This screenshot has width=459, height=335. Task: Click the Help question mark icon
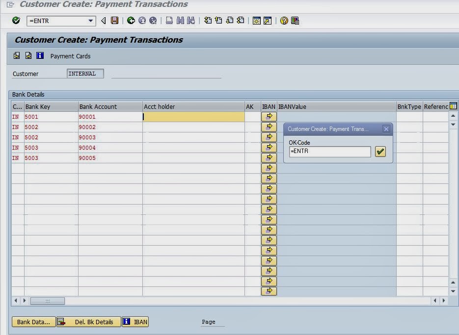point(284,21)
